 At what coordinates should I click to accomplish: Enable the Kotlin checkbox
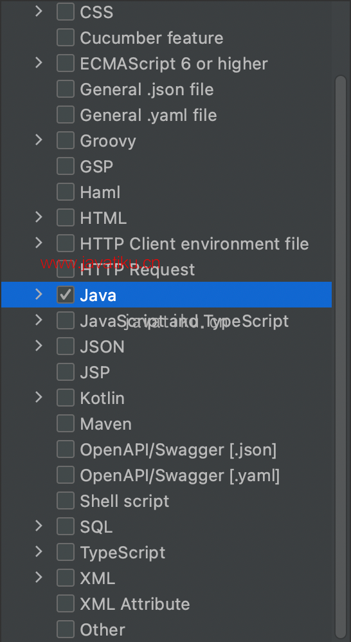pos(66,398)
